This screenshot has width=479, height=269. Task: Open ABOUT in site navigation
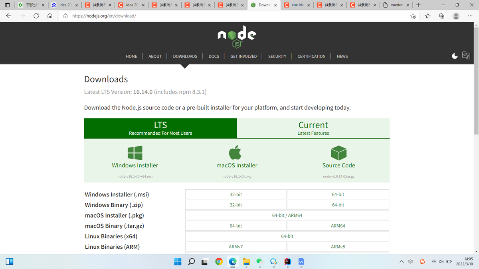(155, 56)
